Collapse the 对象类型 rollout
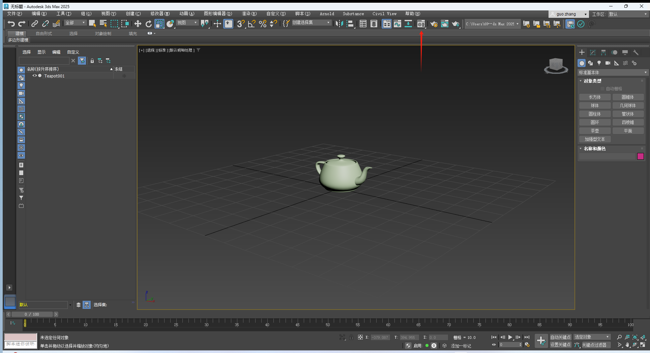The height and width of the screenshot is (353, 650). tap(592, 81)
